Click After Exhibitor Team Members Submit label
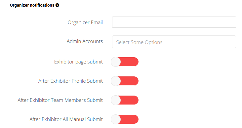 coord(60,100)
